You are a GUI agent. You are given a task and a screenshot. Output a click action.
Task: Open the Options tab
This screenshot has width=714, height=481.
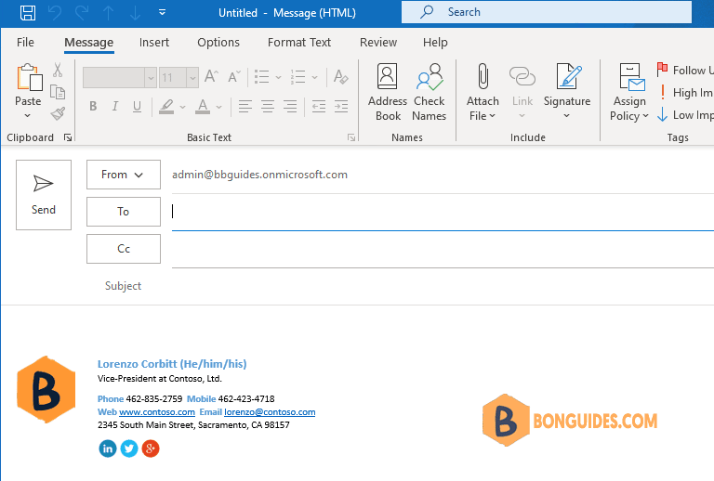(x=218, y=43)
